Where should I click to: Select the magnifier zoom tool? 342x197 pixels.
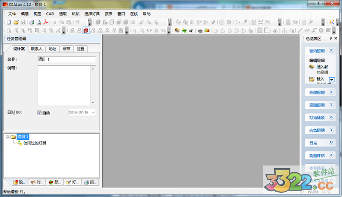142,30
